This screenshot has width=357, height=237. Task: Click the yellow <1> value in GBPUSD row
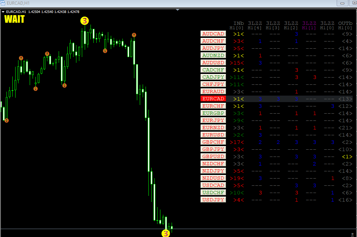tap(347, 157)
